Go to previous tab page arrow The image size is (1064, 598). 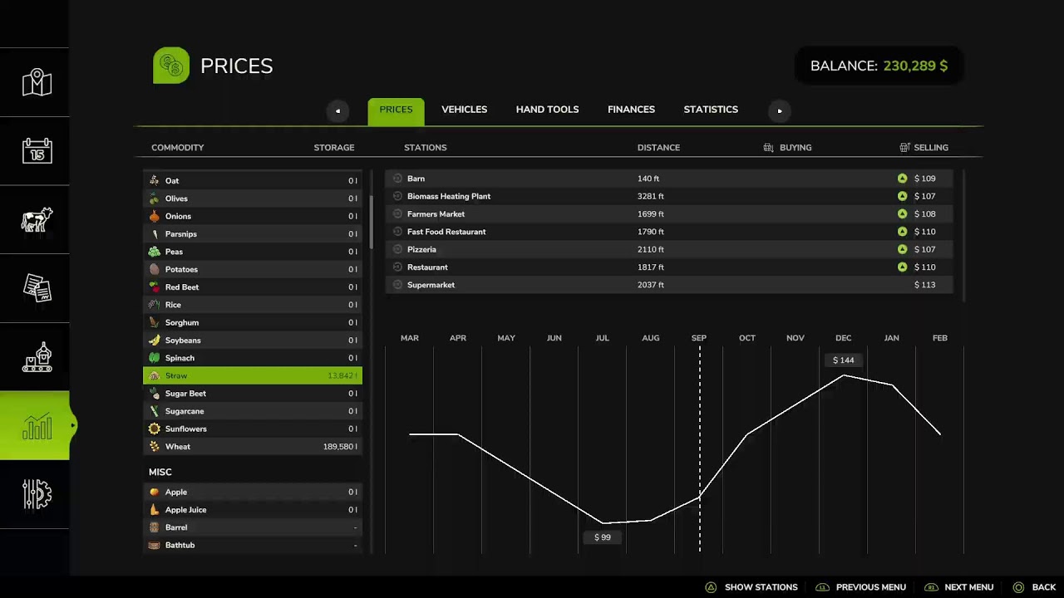(x=337, y=110)
